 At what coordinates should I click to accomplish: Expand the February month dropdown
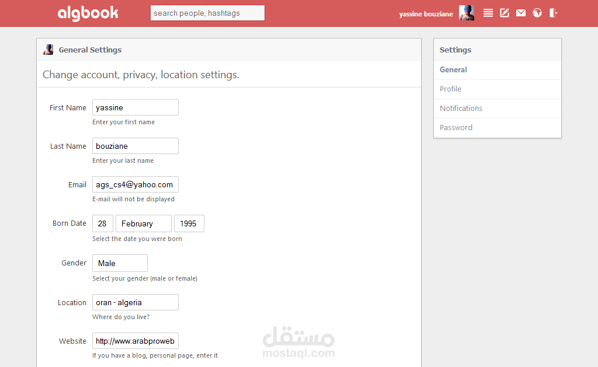pos(144,223)
